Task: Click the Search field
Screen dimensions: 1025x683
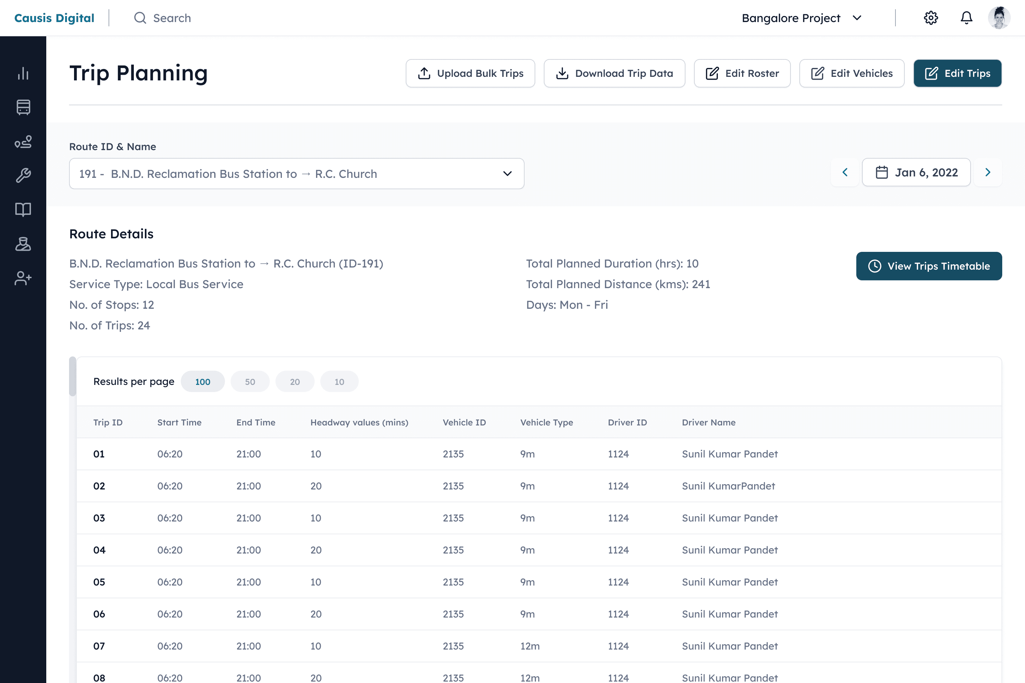Action: coord(172,18)
